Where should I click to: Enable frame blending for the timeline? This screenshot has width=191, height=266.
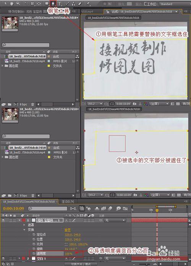click(104, 208)
